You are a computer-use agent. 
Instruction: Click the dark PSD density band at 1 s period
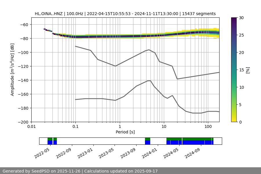(x=119, y=37)
